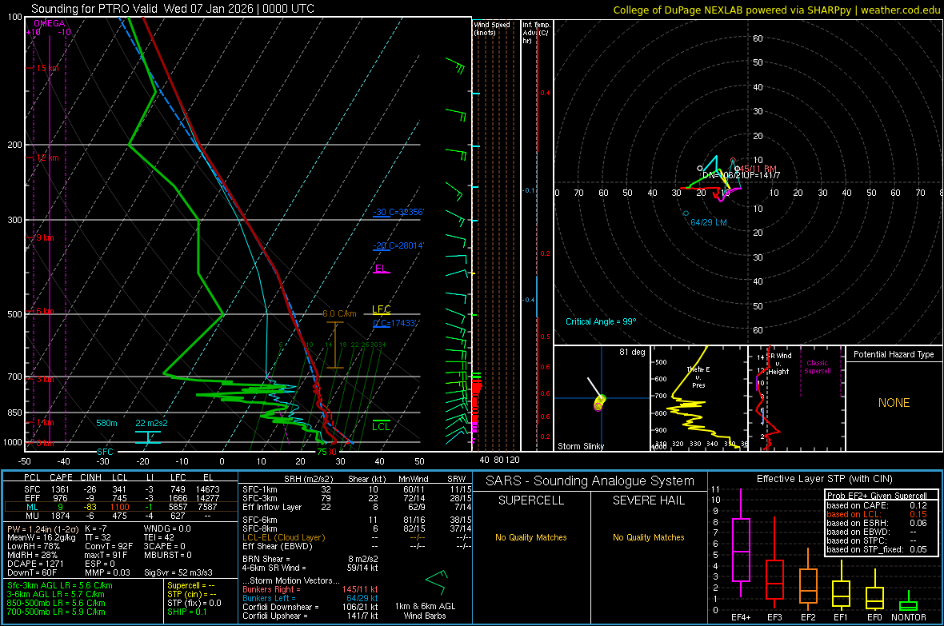Click the Bunkers Right storm motion entry

point(310,590)
